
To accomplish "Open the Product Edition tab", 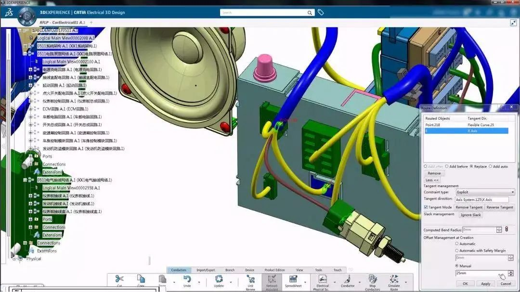I will [x=274, y=270].
